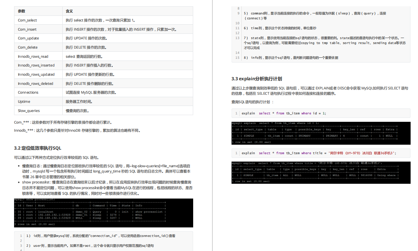This screenshot has height=251, width=418.
Task: Click description '慢查询的次数'
Action: pos(77,111)
